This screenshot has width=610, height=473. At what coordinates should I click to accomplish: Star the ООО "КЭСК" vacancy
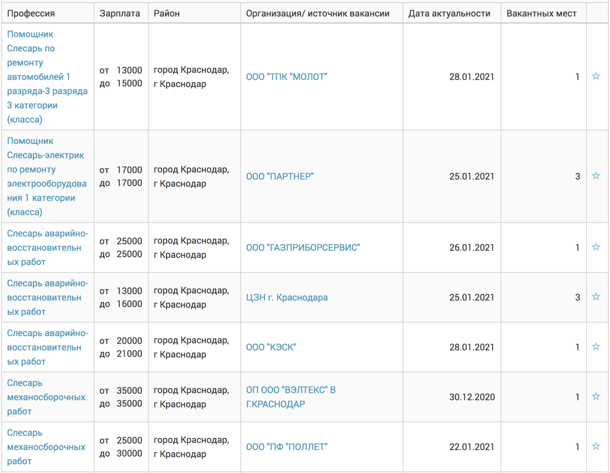click(596, 347)
